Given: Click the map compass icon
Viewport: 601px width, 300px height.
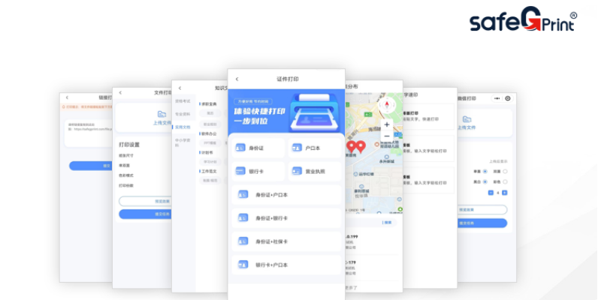Looking at the screenshot, I should (x=386, y=104).
